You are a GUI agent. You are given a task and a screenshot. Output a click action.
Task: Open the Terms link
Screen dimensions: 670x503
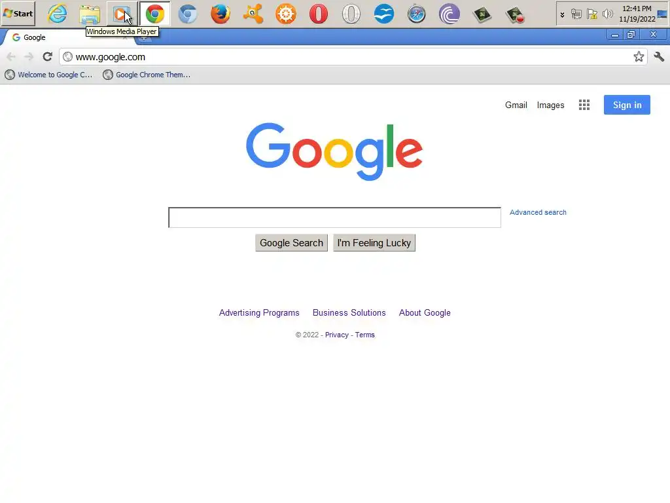click(x=364, y=335)
